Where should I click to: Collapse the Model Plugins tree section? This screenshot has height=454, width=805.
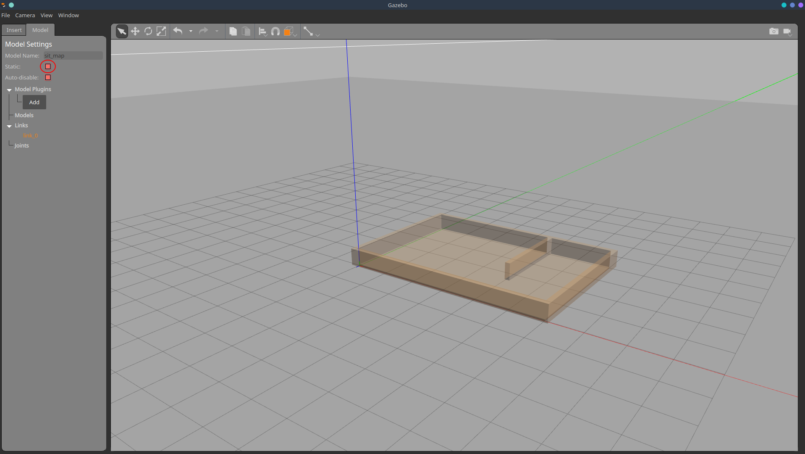(x=9, y=90)
